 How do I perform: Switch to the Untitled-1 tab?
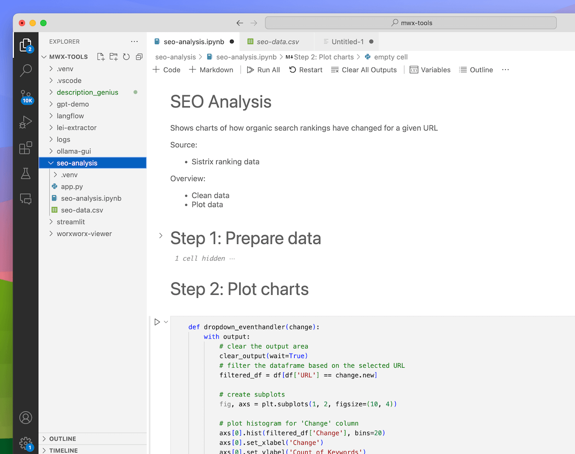(347, 42)
